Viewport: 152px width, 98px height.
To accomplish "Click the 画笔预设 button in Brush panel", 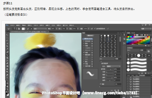I will (x=90, y=36).
